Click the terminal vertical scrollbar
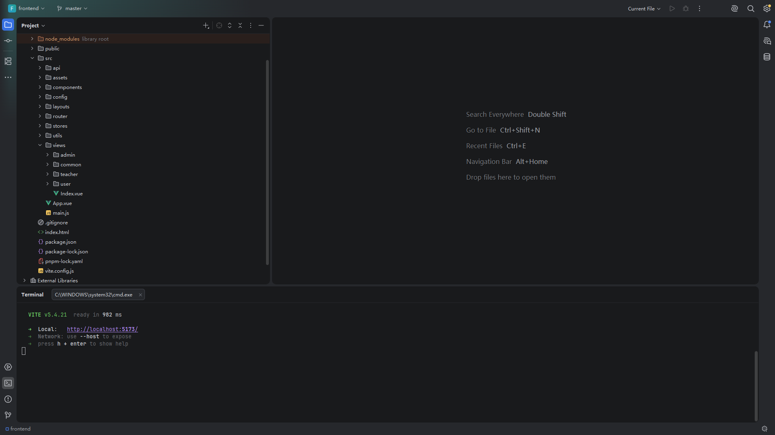 [756, 386]
